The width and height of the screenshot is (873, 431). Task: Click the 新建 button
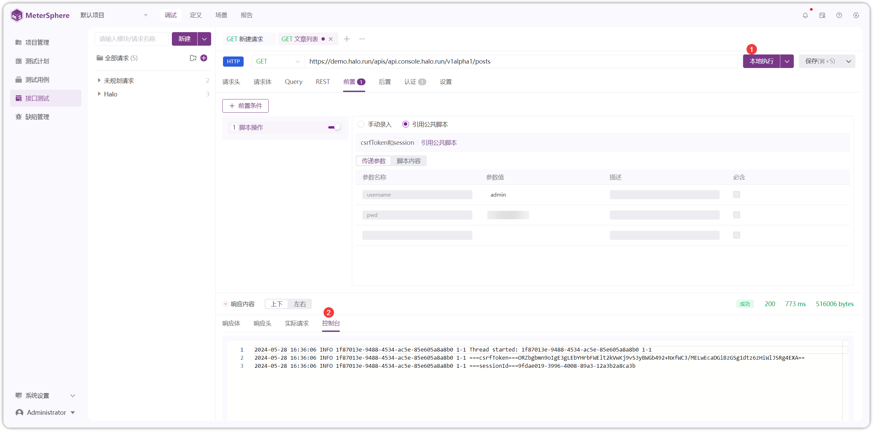click(184, 39)
